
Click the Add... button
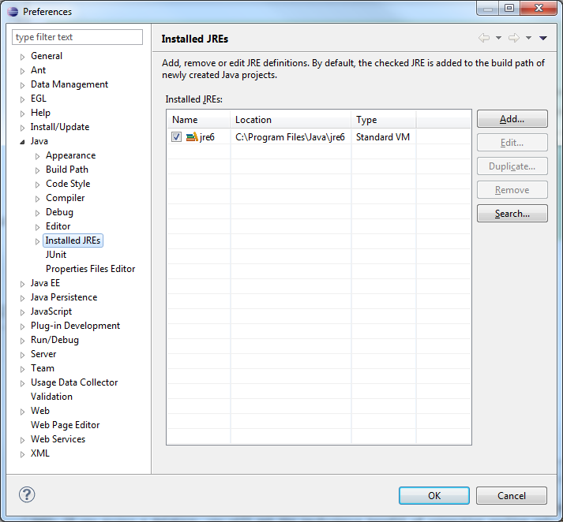[x=512, y=118]
